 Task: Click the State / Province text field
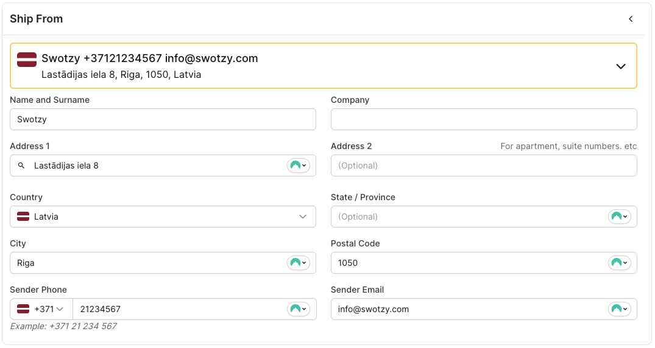pos(466,217)
